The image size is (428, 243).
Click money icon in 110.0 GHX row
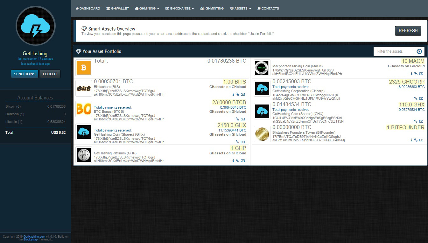[421, 121]
